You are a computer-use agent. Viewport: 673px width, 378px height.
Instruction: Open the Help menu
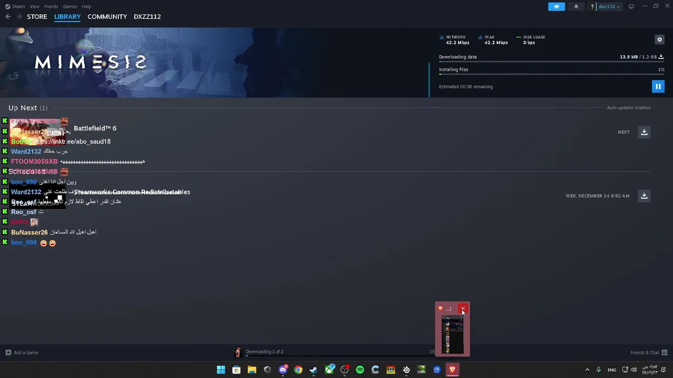point(86,6)
